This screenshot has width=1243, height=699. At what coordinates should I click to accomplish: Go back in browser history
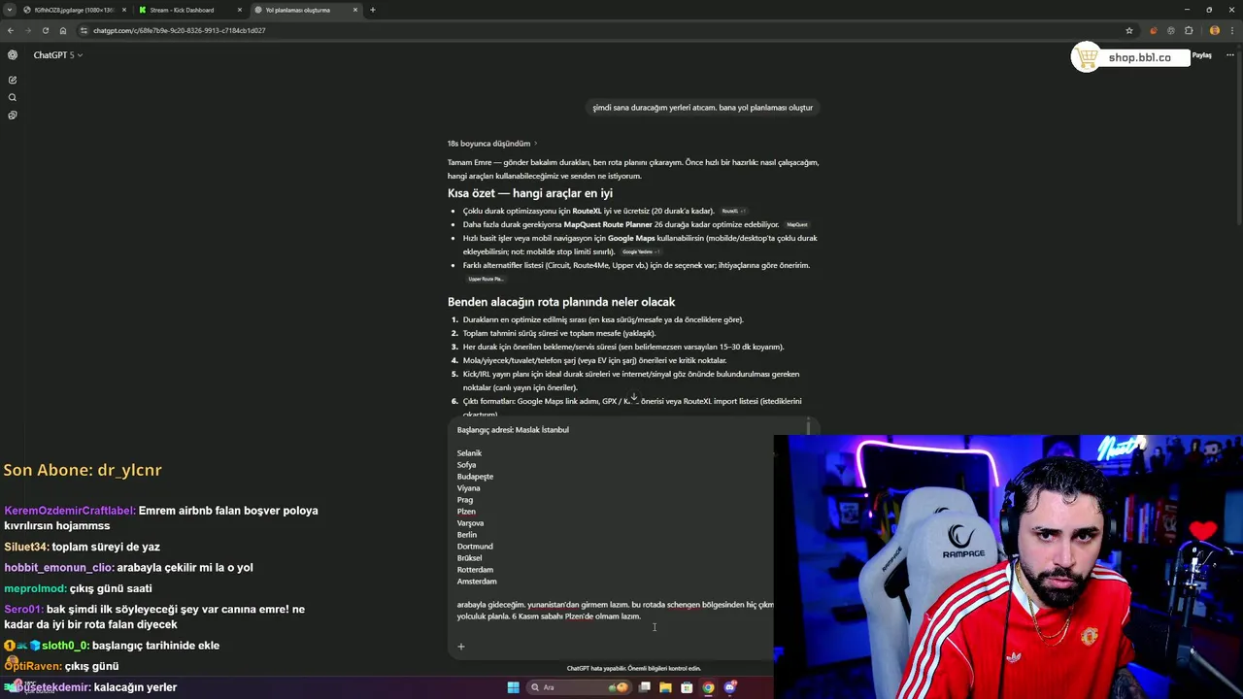click(11, 30)
